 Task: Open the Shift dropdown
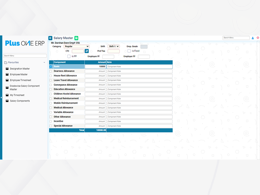pyautogui.click(x=114, y=46)
